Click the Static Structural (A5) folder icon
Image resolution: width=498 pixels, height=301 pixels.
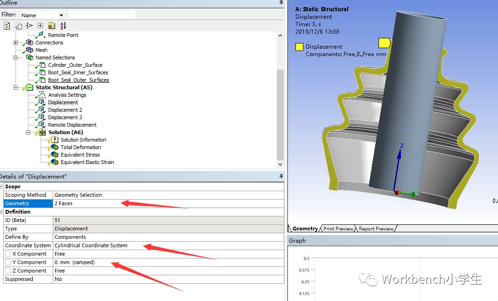click(x=29, y=87)
